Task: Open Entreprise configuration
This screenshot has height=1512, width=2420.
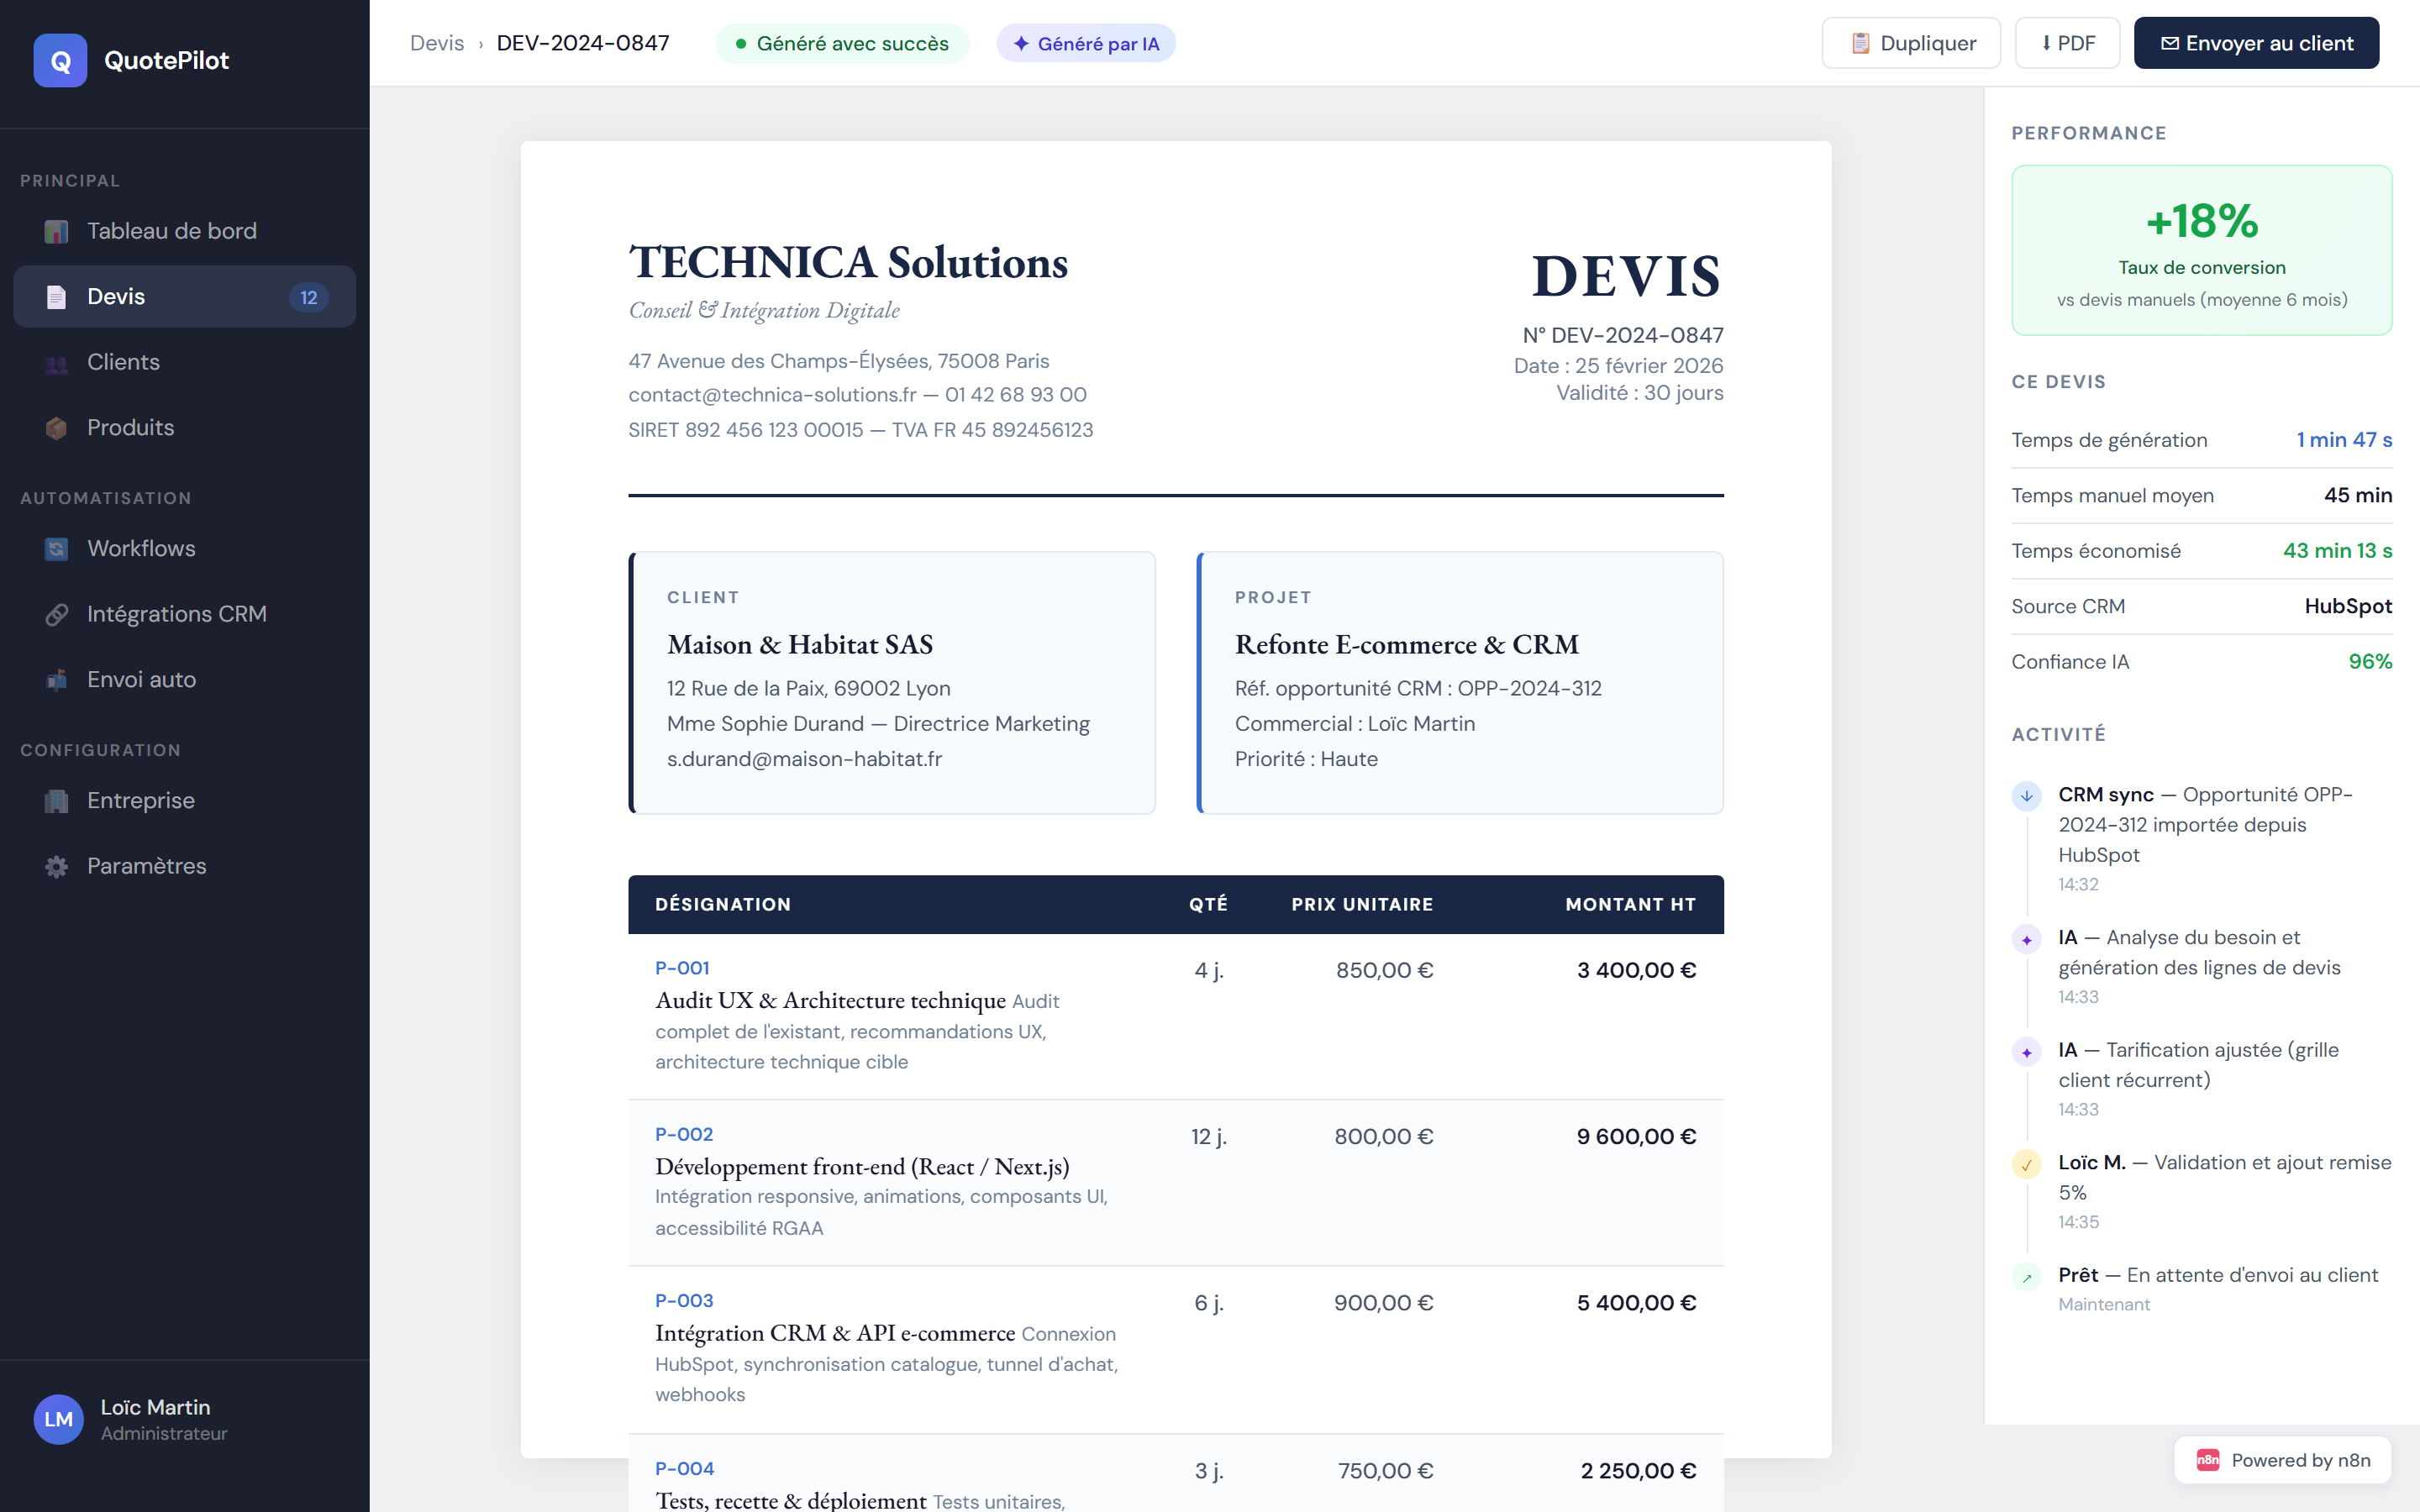Action: pos(140,800)
